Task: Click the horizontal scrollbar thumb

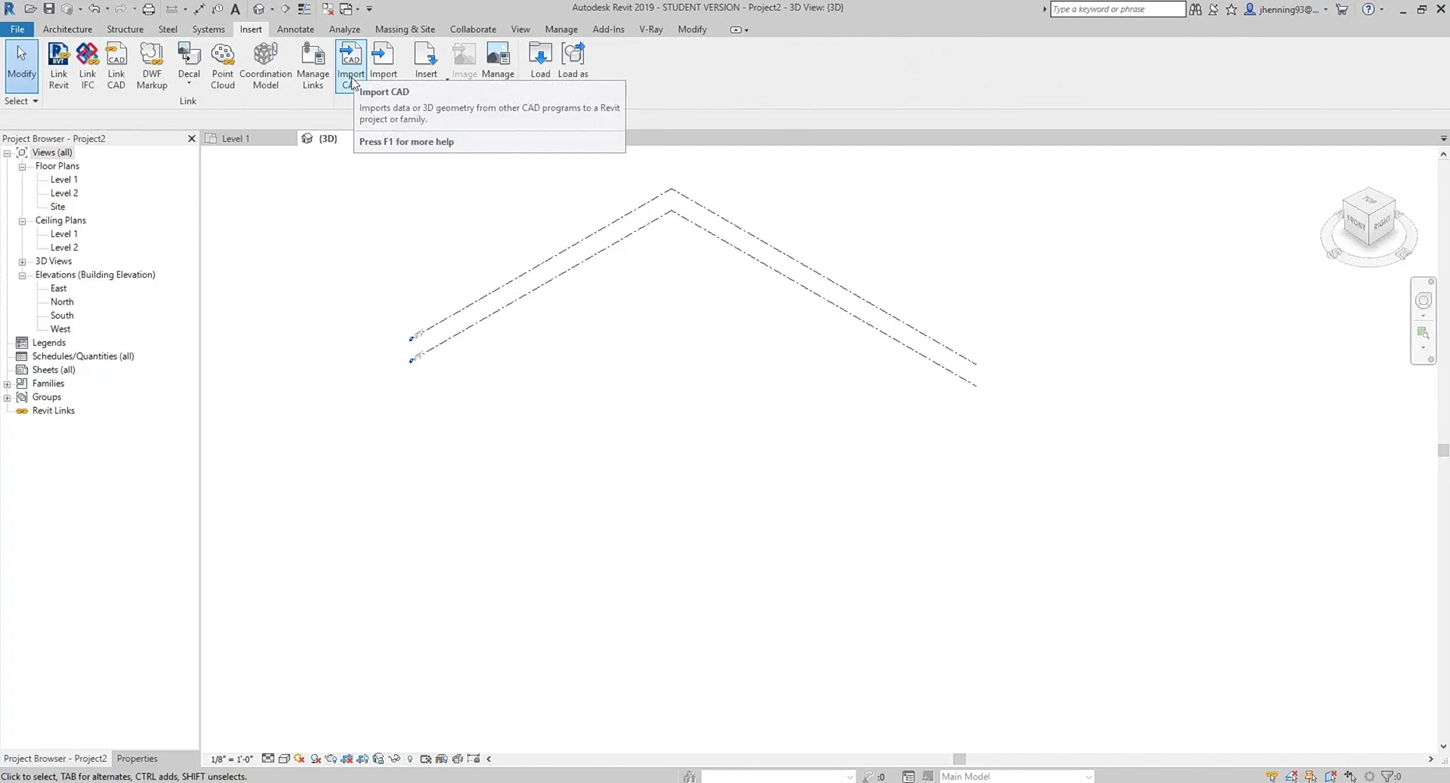Action: (959, 759)
